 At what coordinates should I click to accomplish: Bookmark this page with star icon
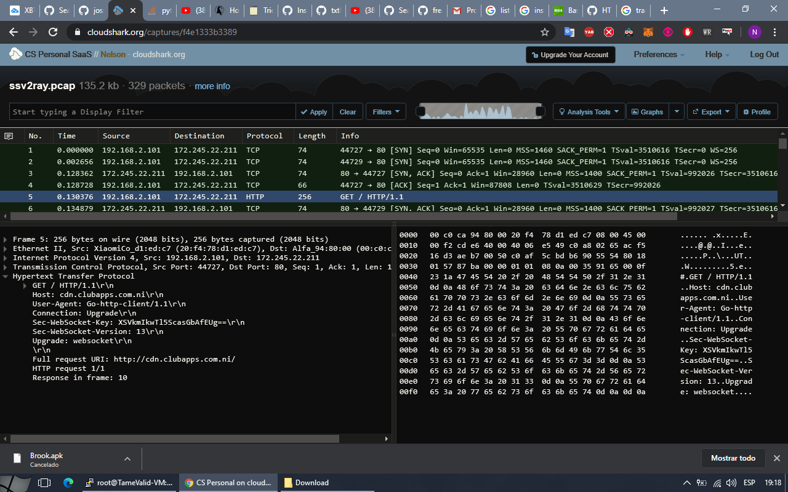point(544,32)
